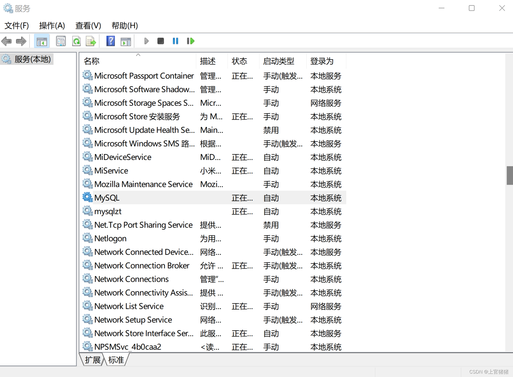The image size is (513, 377).
Task: Switch to the 扩展 tab
Action: point(93,360)
